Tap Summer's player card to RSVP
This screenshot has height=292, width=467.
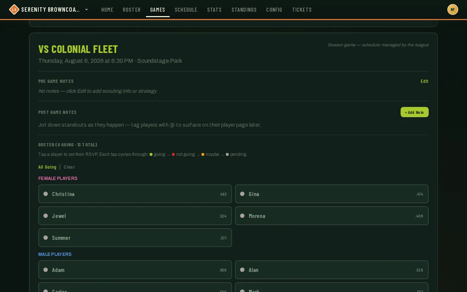135,238
